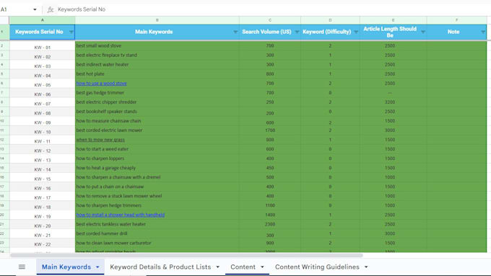Select cell 'best electric fireplace tv stand'

tap(157, 55)
